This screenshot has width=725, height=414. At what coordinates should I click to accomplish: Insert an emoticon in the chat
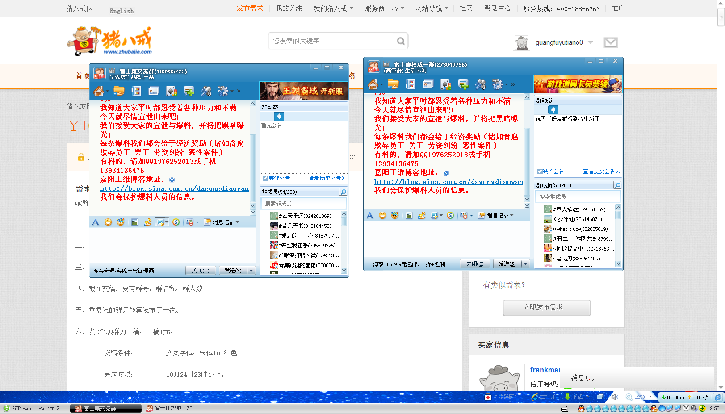[108, 222]
